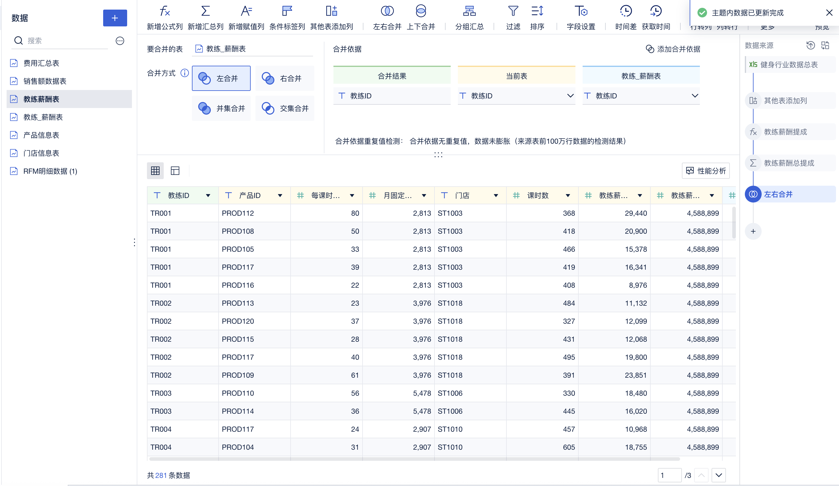The height and width of the screenshot is (486, 839).
Task: Click the 过滤 funnel icon
Action: point(513,12)
